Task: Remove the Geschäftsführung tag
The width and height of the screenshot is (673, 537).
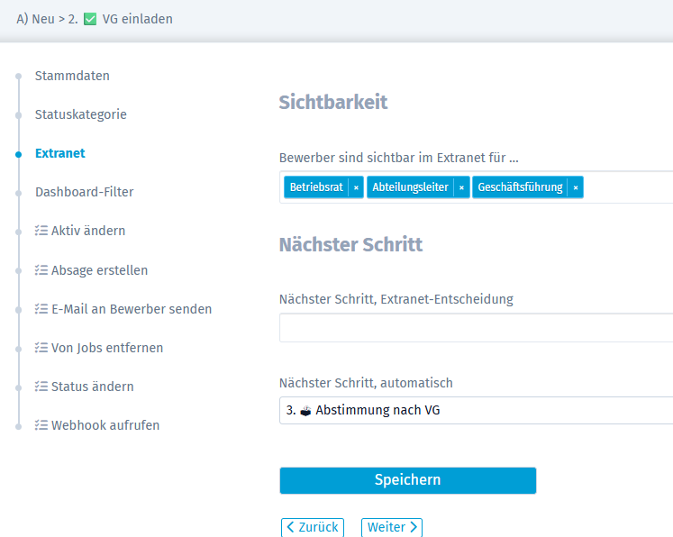Action: (576, 187)
